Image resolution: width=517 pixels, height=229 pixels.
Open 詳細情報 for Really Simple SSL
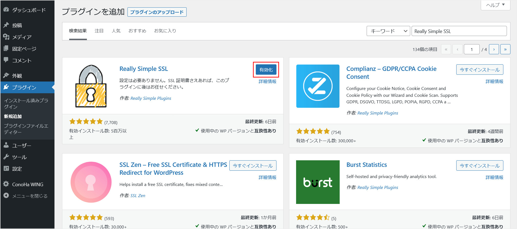click(x=267, y=82)
